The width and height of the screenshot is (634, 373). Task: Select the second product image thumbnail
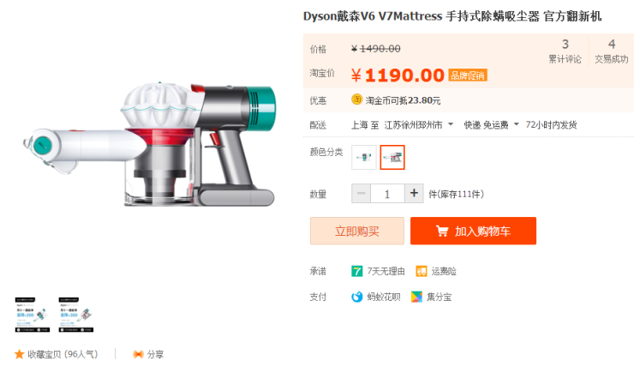tap(76, 315)
